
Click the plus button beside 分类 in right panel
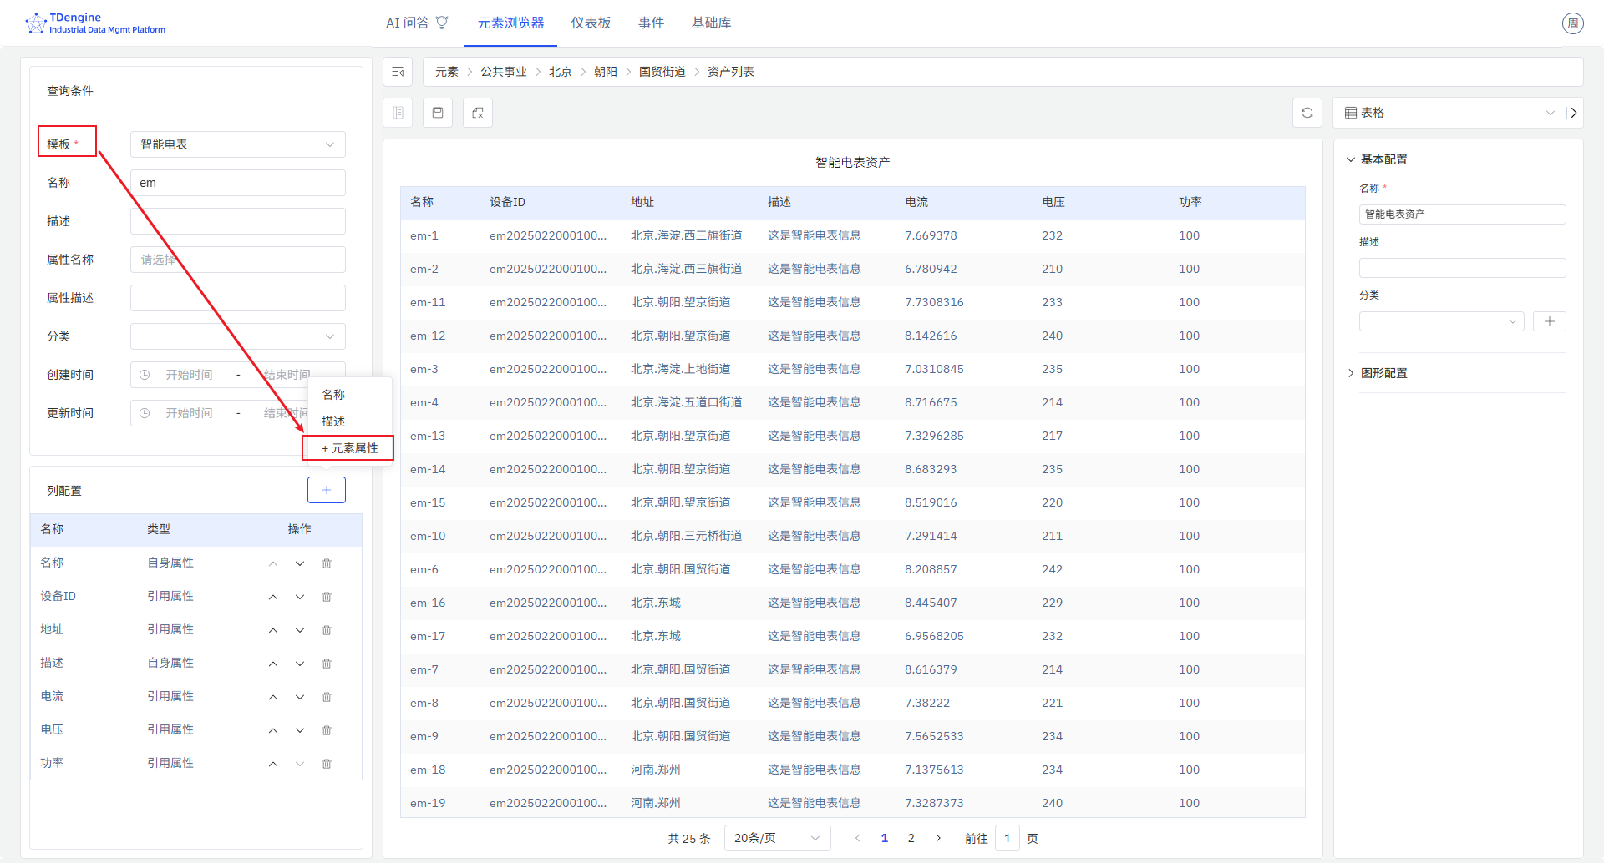(1550, 320)
